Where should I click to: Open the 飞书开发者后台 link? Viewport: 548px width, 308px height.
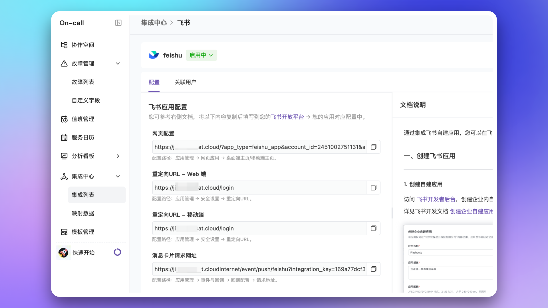pyautogui.click(x=436, y=199)
